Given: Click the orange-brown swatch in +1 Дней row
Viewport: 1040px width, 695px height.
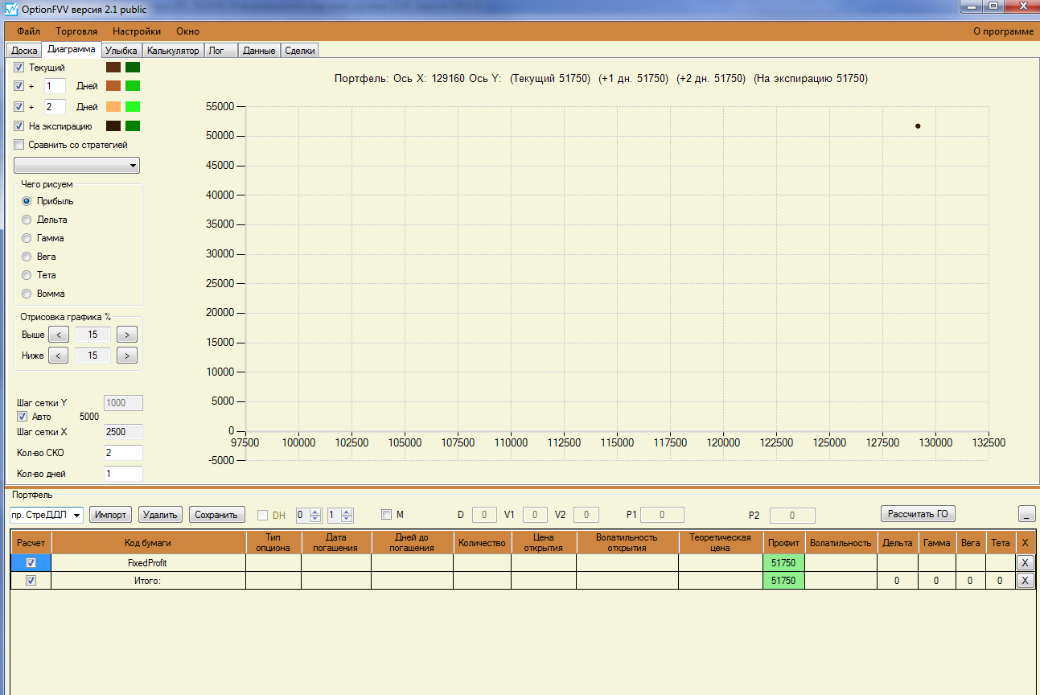Looking at the screenshot, I should click(113, 86).
